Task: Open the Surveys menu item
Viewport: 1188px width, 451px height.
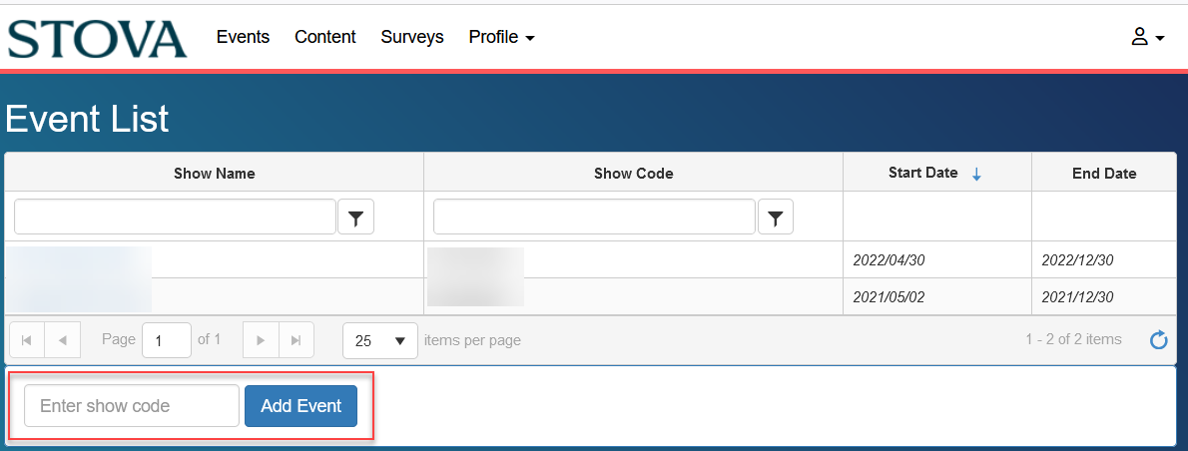Action: coord(412,36)
